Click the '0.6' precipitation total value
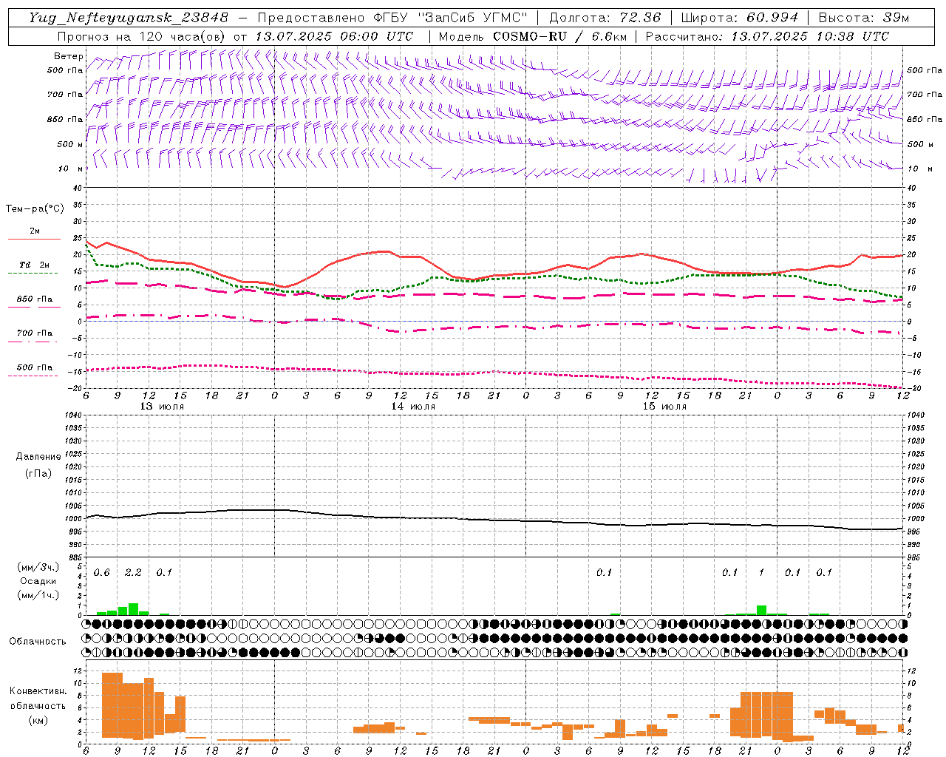The width and height of the screenshot is (946, 757). (102, 573)
